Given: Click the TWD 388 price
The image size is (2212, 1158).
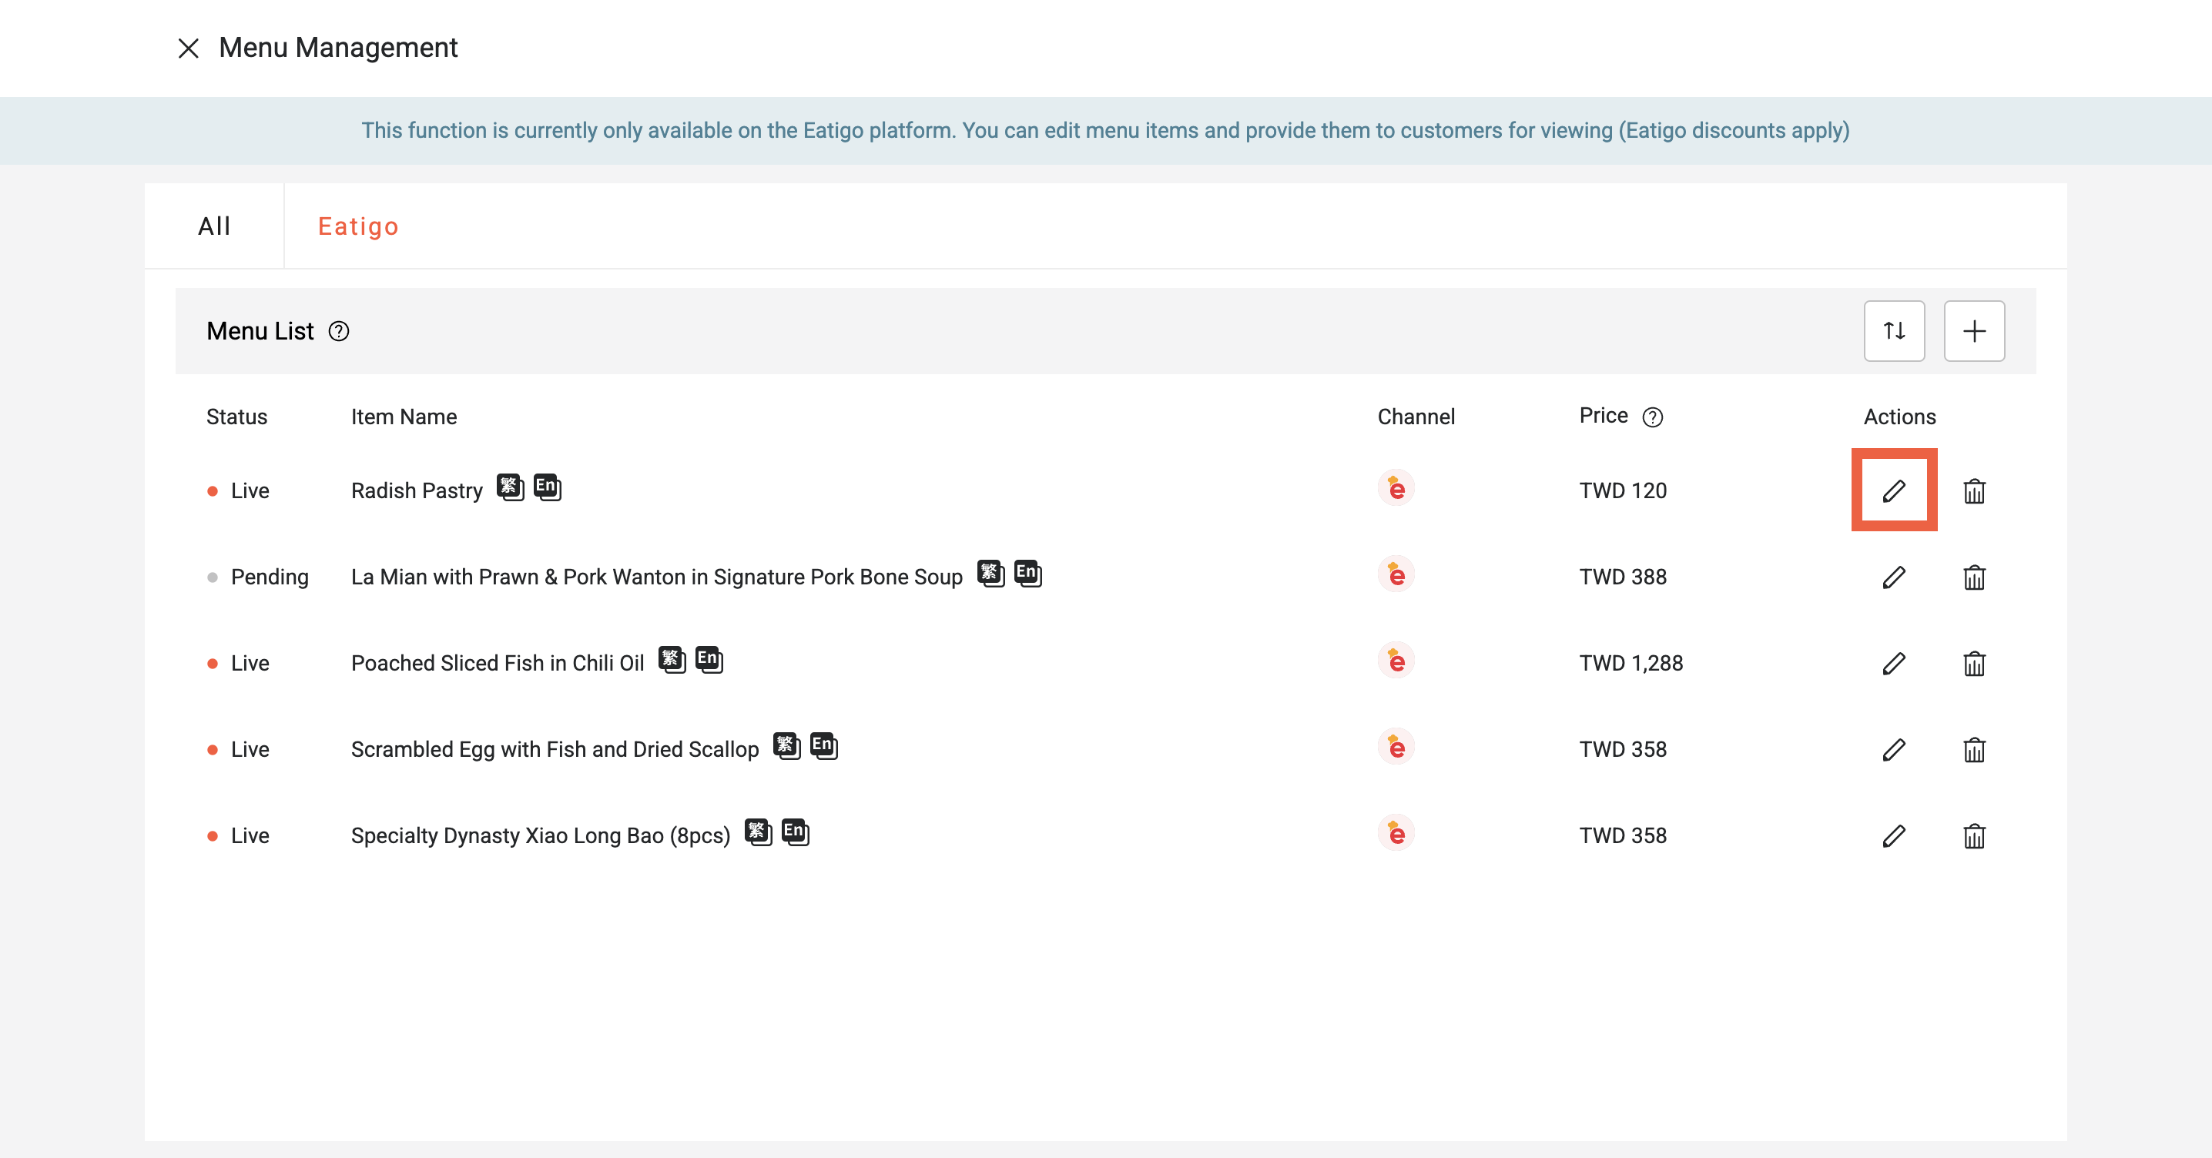Looking at the screenshot, I should 1623,577.
